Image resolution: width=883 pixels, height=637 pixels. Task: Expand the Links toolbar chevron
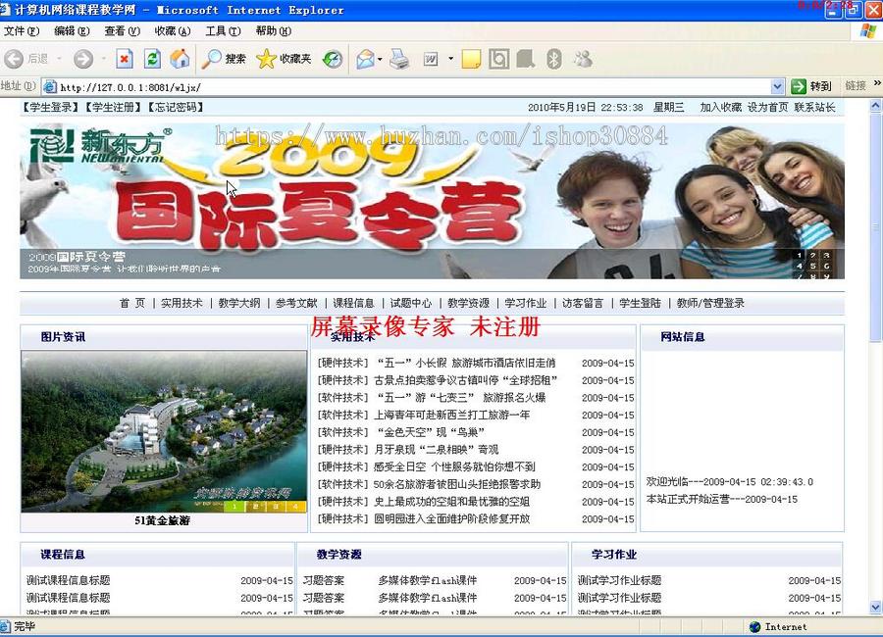tap(877, 84)
